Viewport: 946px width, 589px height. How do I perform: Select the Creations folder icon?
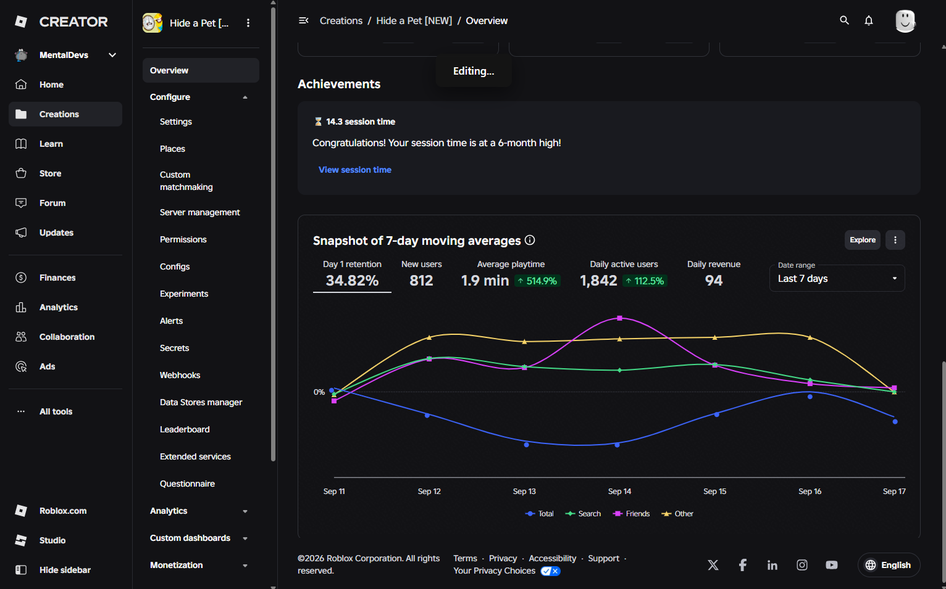pos(21,114)
